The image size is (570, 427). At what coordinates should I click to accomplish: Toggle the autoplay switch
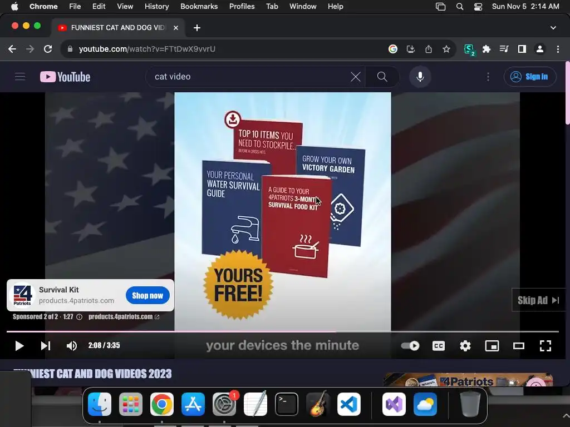click(410, 346)
